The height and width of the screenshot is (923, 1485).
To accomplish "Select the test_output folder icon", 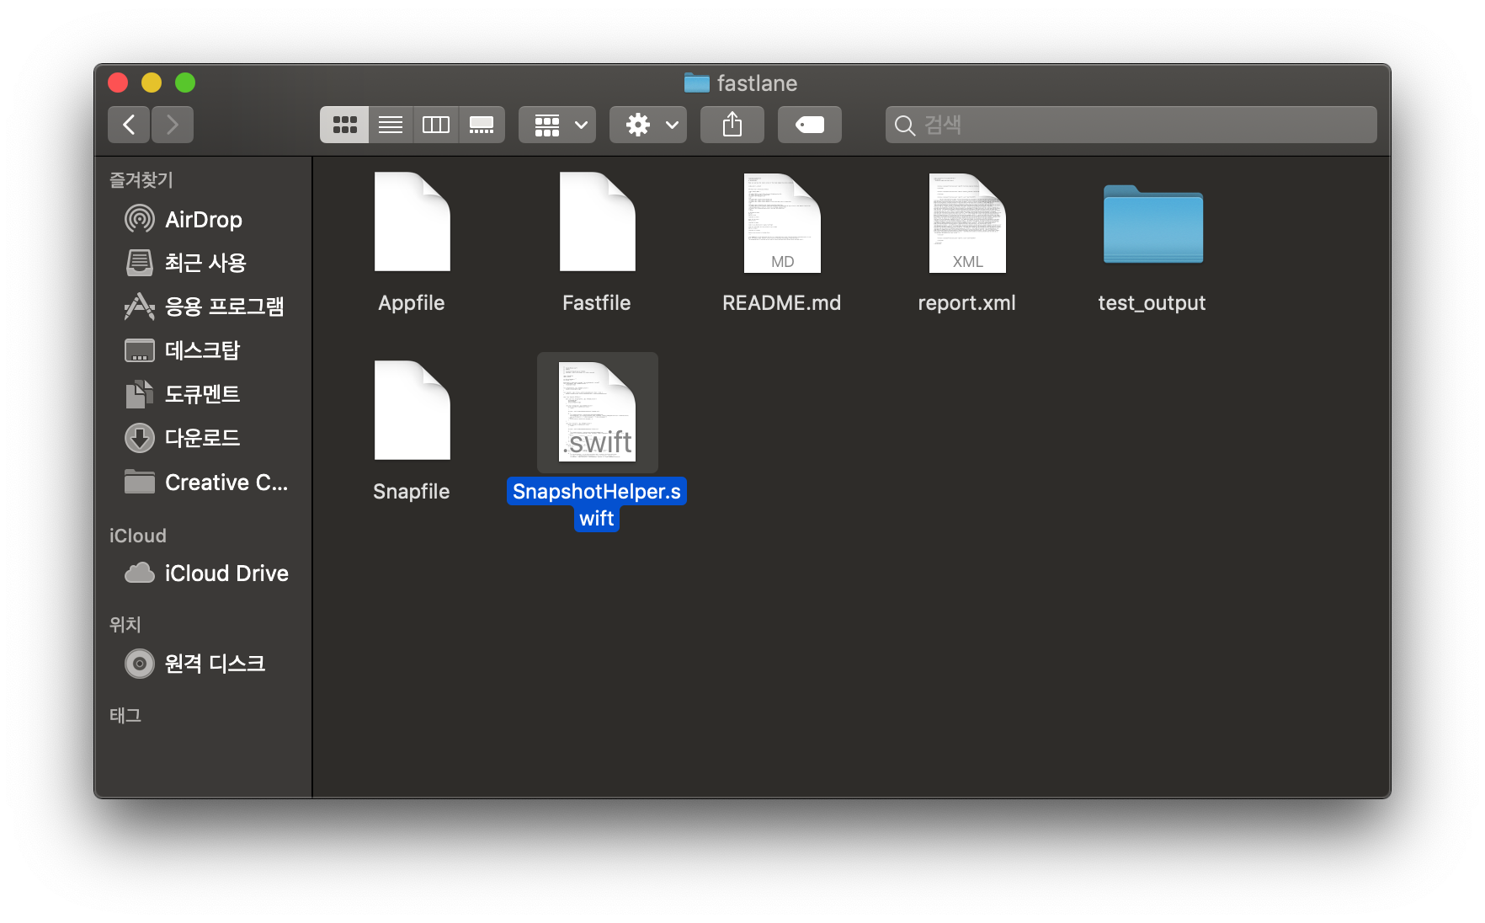I will (x=1153, y=224).
